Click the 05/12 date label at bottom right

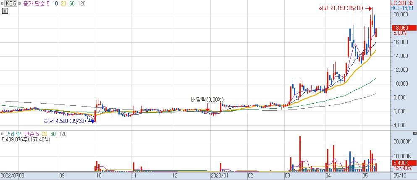pos(400,176)
